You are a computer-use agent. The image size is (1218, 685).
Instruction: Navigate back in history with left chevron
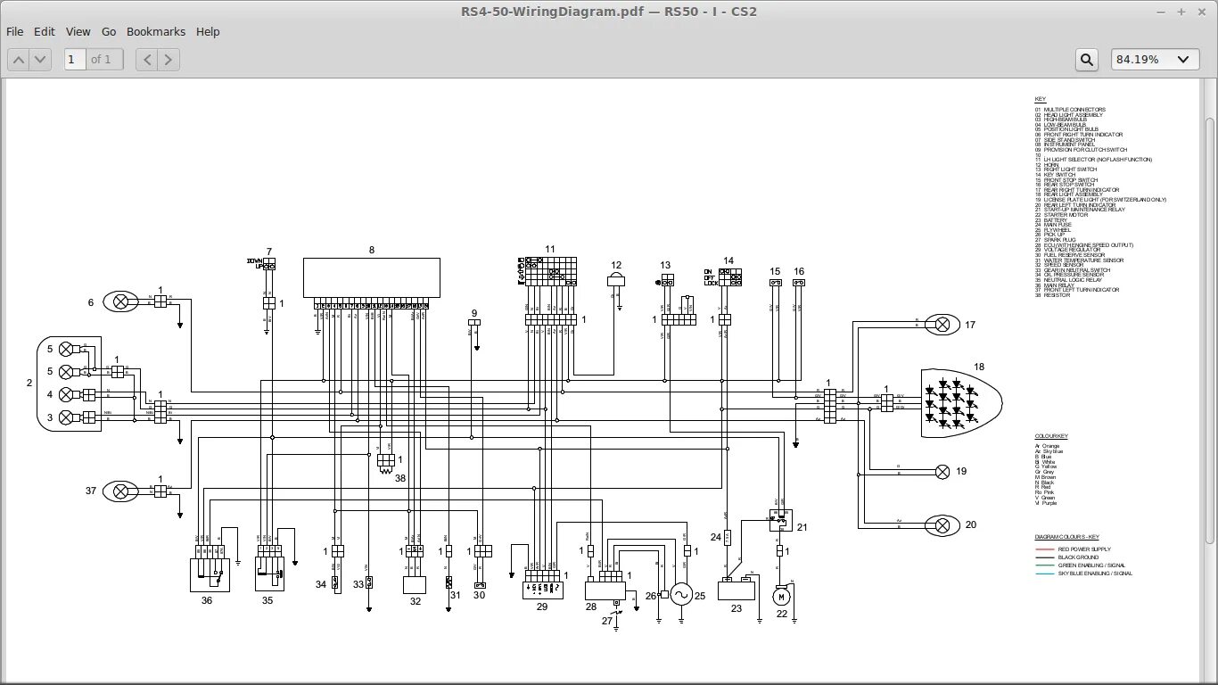(147, 60)
